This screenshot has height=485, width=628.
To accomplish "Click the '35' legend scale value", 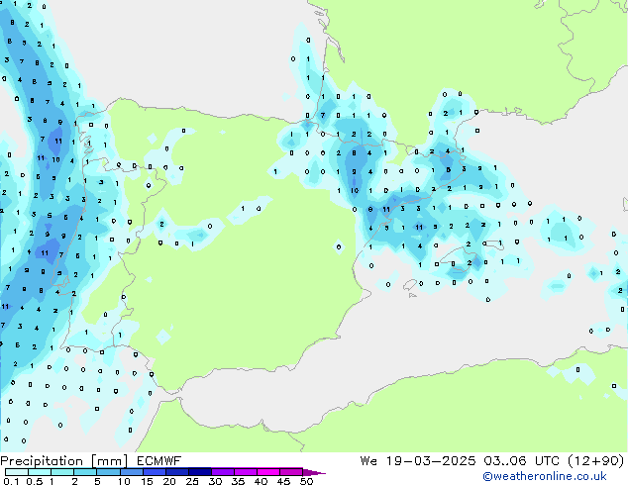I will 238,481.
